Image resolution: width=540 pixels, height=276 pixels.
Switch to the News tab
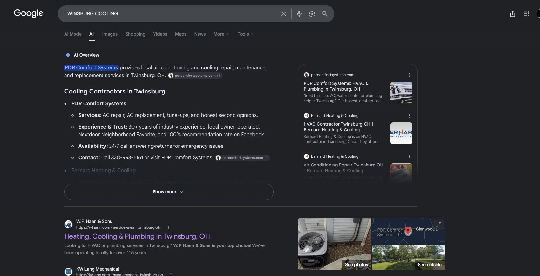click(x=200, y=34)
